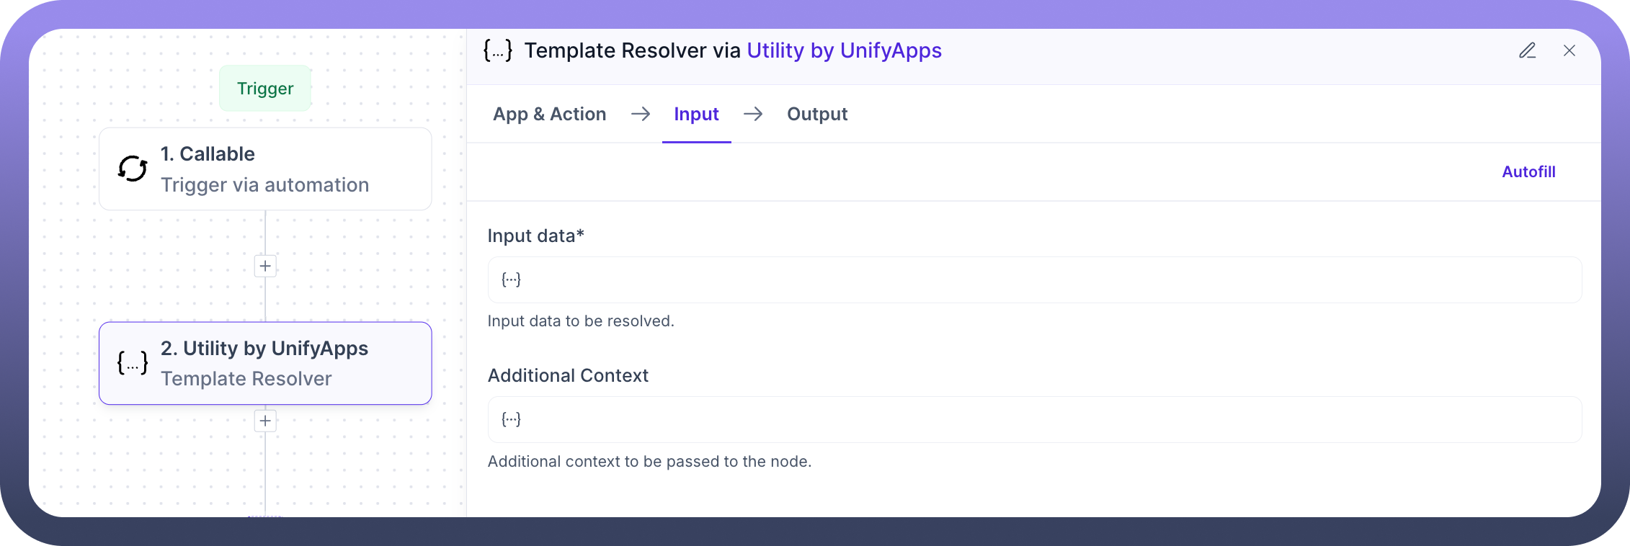Click braces icon in Additional Context field
1630x546 pixels.
point(511,419)
